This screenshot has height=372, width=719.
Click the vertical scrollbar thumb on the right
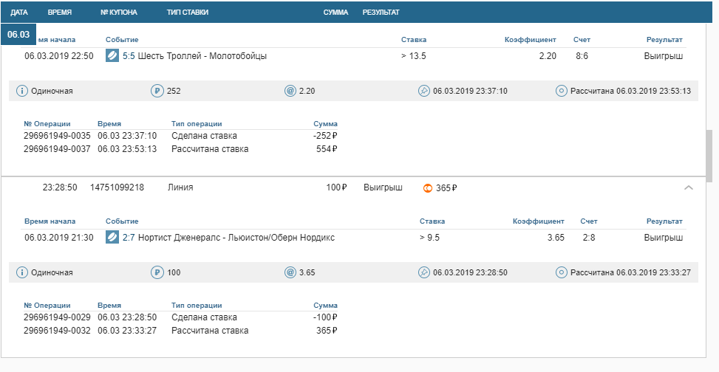coord(709,155)
